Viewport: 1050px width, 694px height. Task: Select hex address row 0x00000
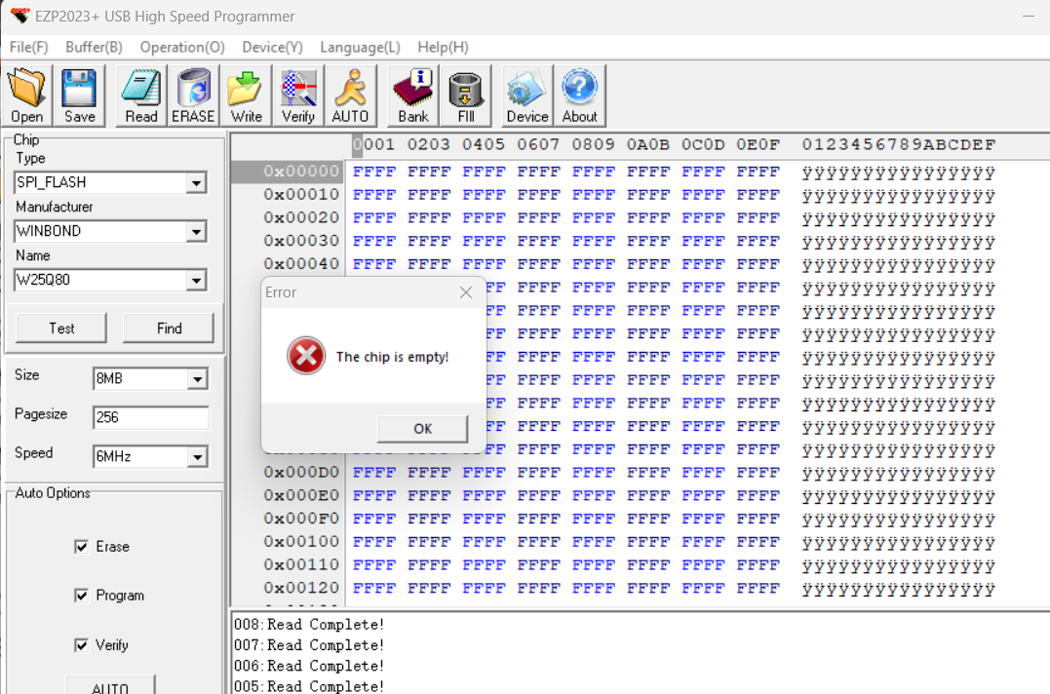point(301,172)
